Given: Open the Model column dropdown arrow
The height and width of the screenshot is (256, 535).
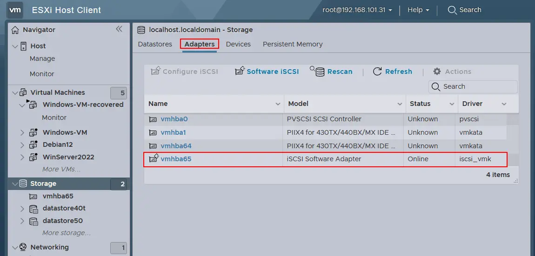Looking at the screenshot, I should point(400,104).
